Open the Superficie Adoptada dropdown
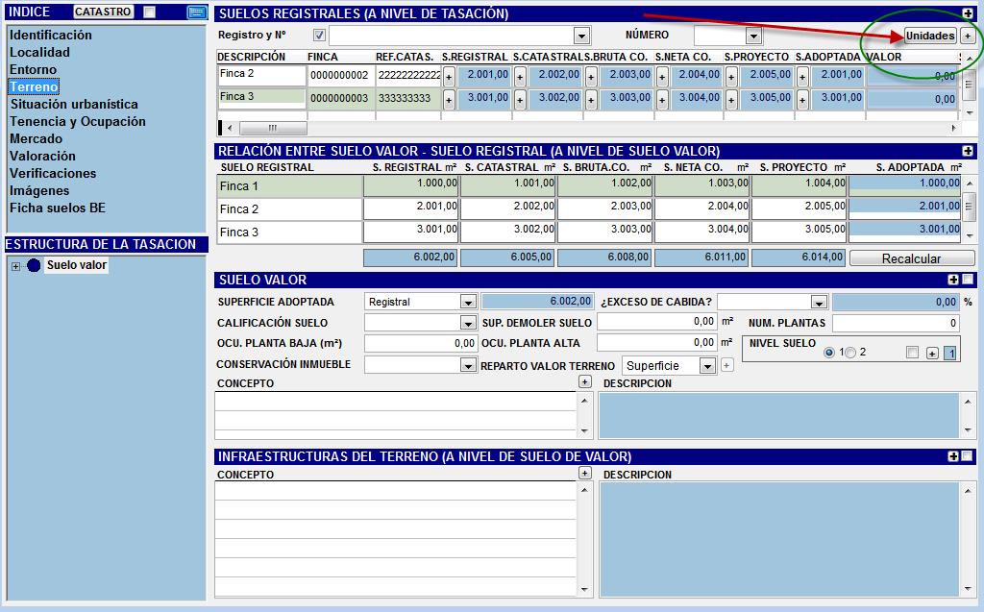Viewport: 984px width, 612px height. 468,302
